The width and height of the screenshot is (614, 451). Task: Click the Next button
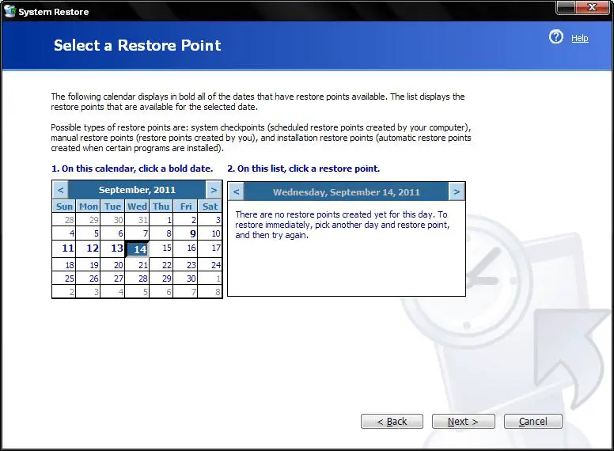463,421
